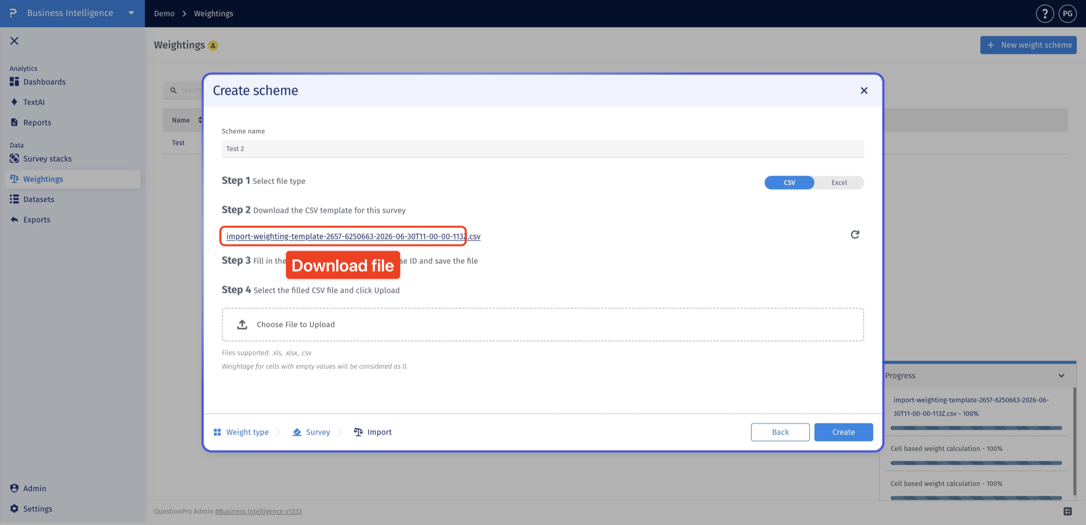Viewport: 1086px width, 525px height.
Task: Download the import-weighting-template CSV link
Action: [x=353, y=236]
